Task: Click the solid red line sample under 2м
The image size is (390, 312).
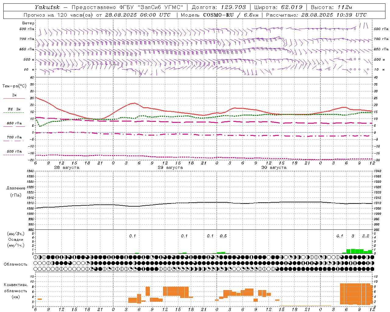Action: pyautogui.click(x=14, y=98)
